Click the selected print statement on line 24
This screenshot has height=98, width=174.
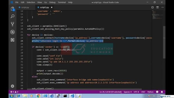coord(67,41)
